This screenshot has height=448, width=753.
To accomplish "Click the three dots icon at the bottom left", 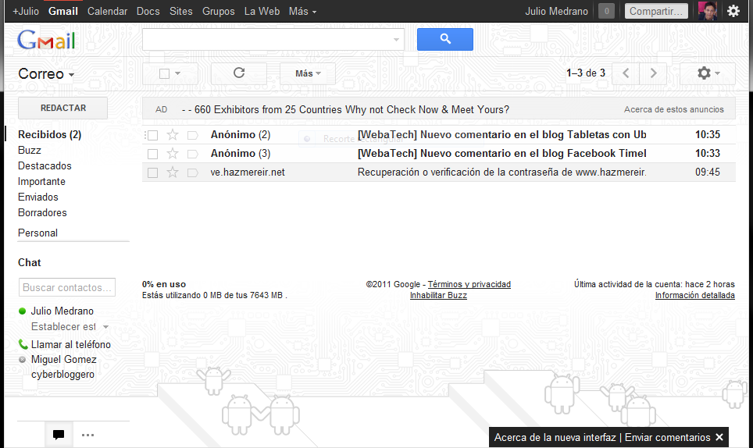I will [88, 435].
